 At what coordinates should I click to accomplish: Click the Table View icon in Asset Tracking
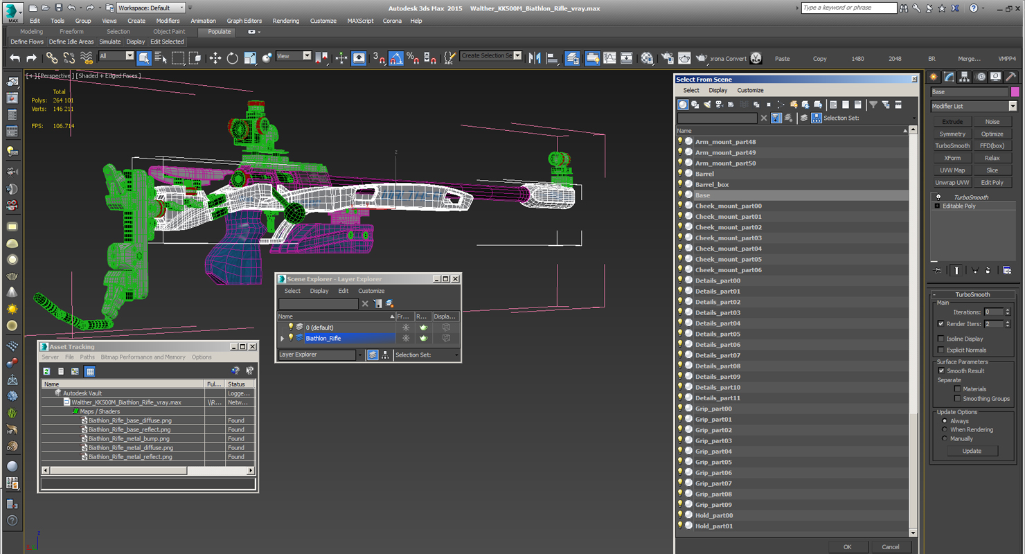[x=90, y=372]
